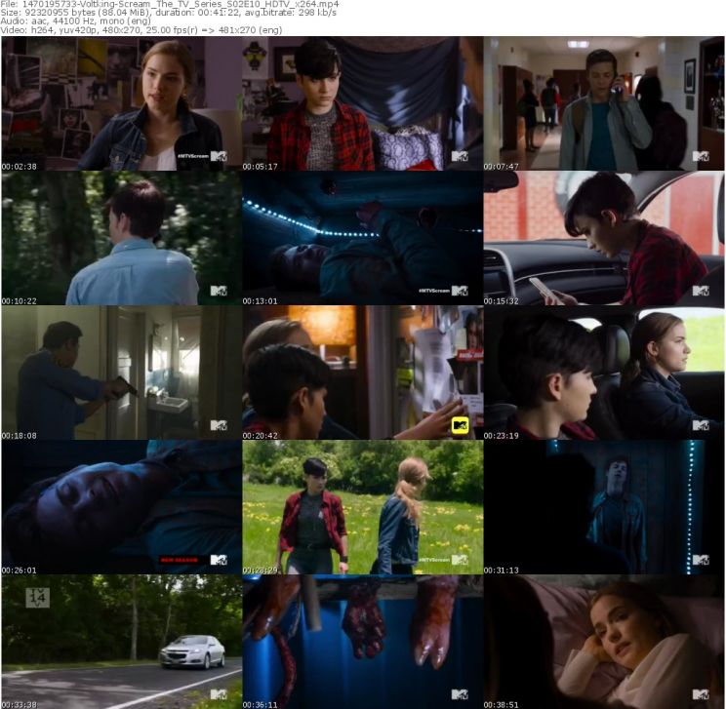726x709 pixels.
Task: Click the MTV logo in the 00:10:22 frame
Action: pos(219,291)
